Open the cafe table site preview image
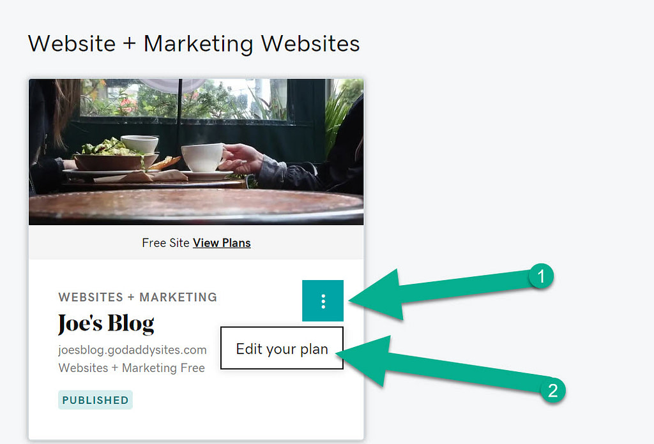 point(195,151)
